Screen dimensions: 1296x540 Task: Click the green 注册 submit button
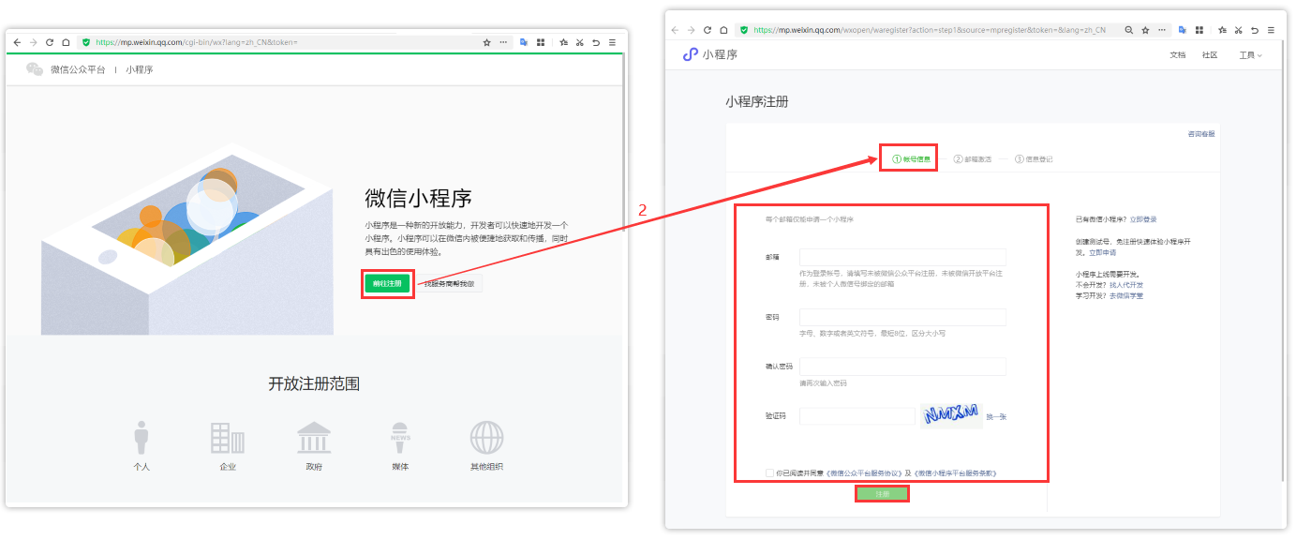[882, 493]
